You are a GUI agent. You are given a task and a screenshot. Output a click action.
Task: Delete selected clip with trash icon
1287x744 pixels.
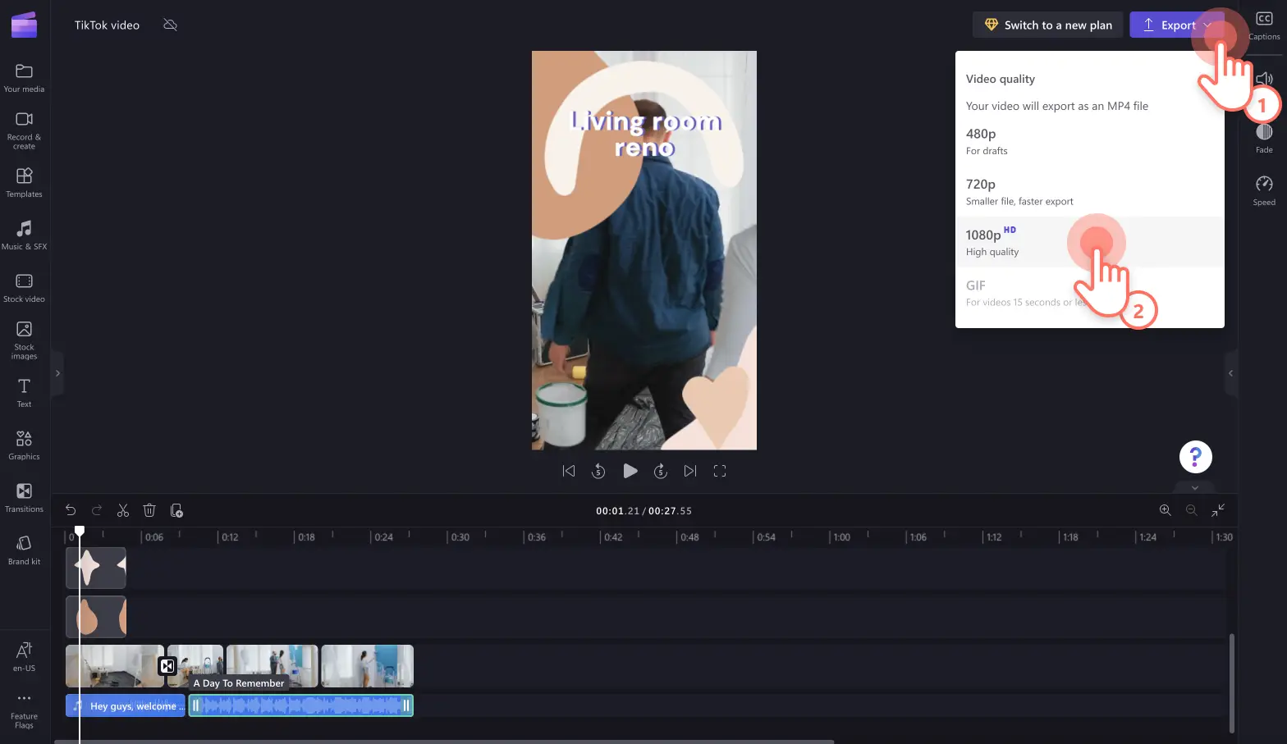pos(149,510)
